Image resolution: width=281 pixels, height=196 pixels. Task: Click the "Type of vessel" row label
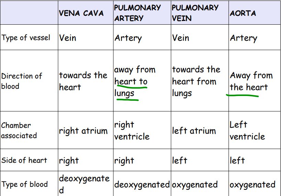26,38
